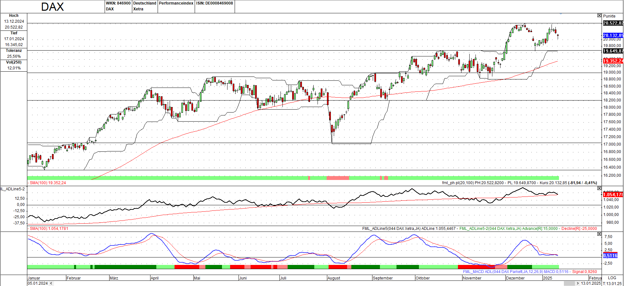This screenshot has height=286, width=624.
Task: Click the blue 20.132,85 current price tag
Action: coord(613,35)
